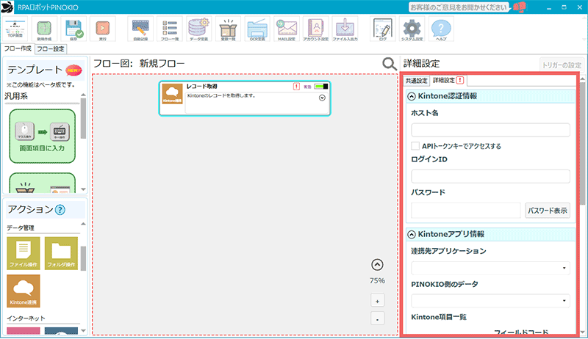588x339 pixels.
Task: Select the レコード取得 node title
Action: (202, 87)
